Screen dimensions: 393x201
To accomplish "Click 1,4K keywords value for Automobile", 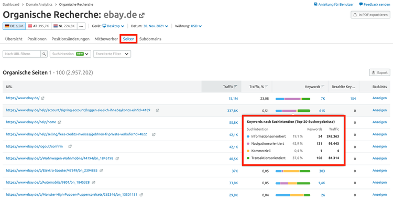I will tap(322, 183).
